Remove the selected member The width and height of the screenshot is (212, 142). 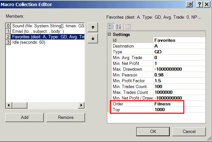click(66, 117)
